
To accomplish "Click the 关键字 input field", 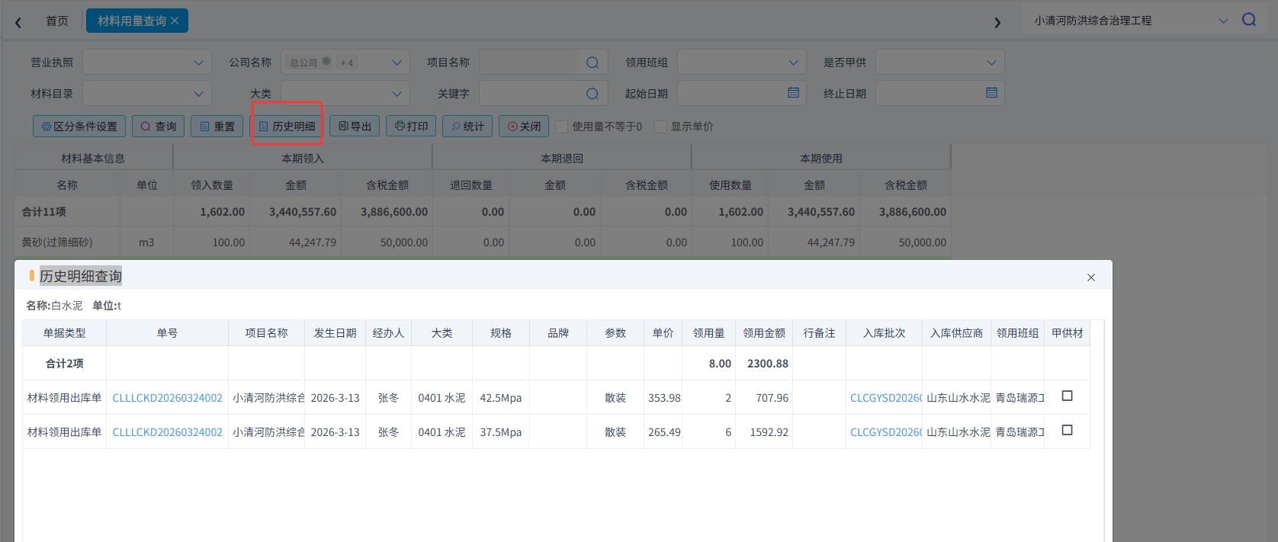I will coord(544,94).
